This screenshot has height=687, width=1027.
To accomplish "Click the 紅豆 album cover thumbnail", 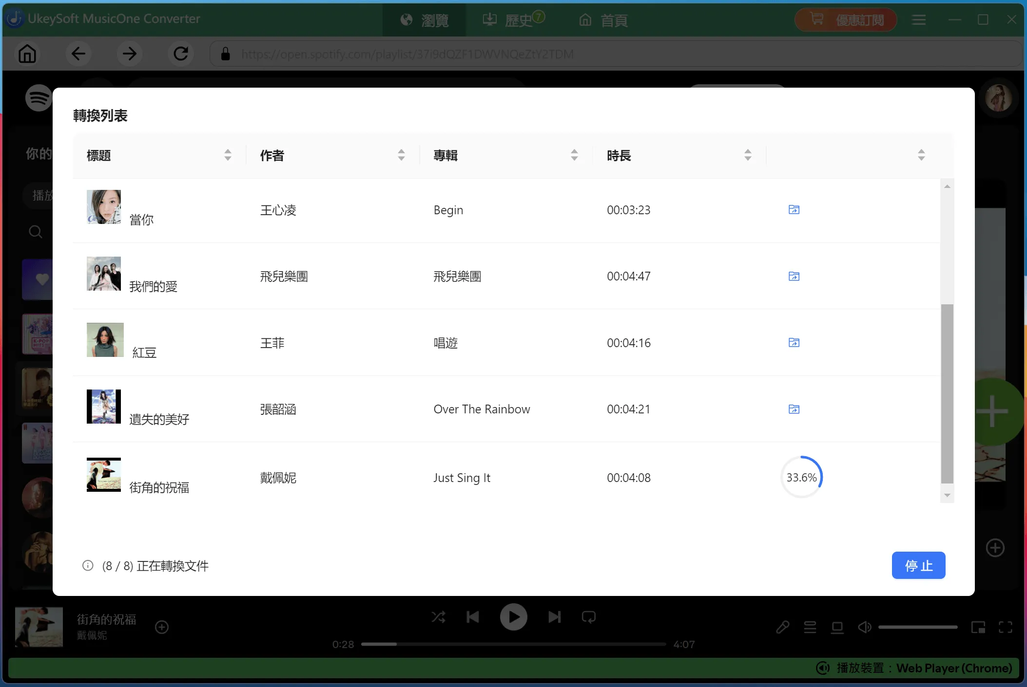I will (x=105, y=340).
